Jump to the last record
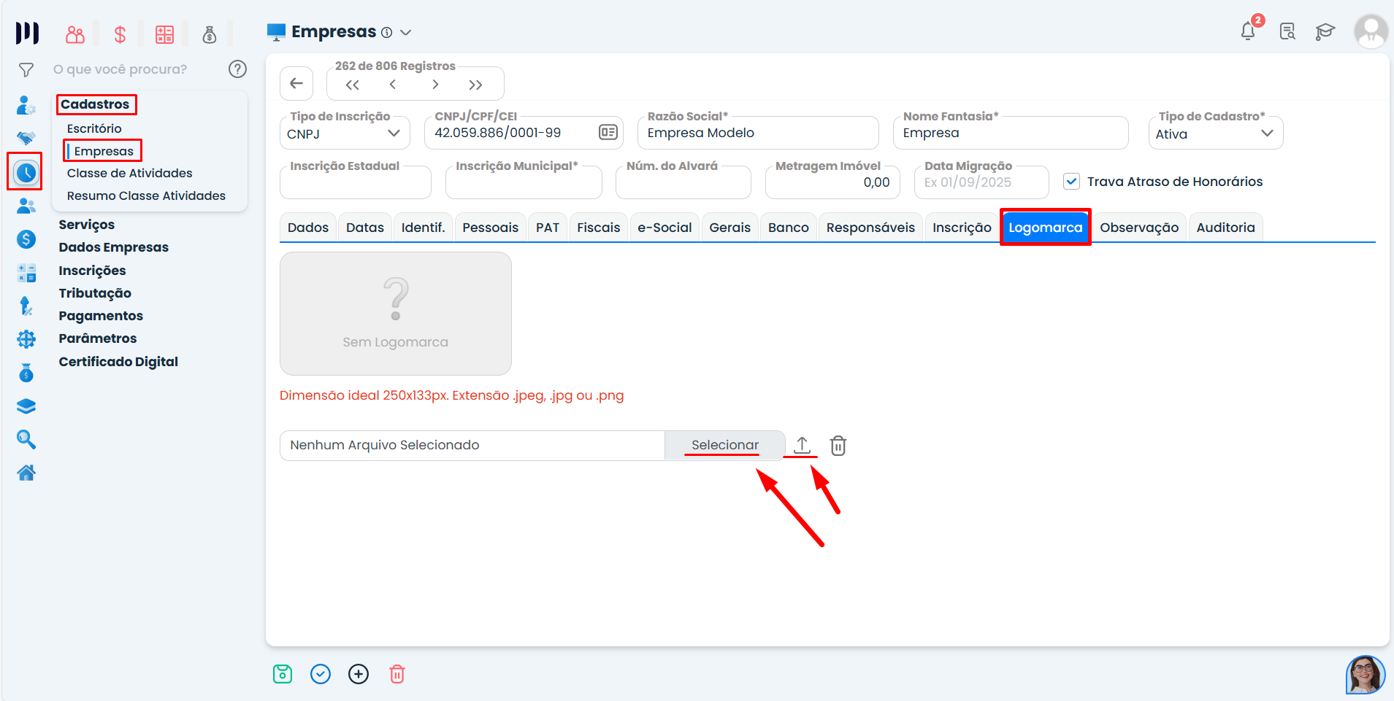 coord(476,85)
